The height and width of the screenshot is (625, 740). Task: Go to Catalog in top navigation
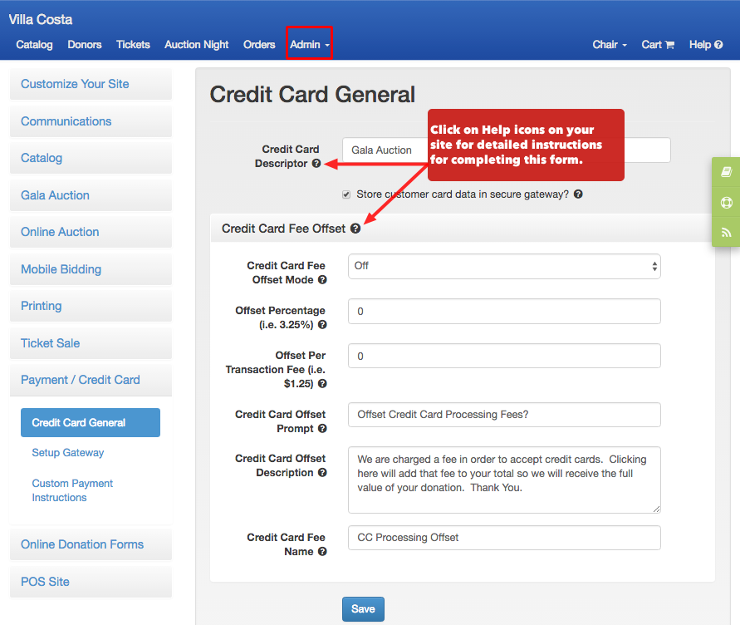(x=34, y=44)
